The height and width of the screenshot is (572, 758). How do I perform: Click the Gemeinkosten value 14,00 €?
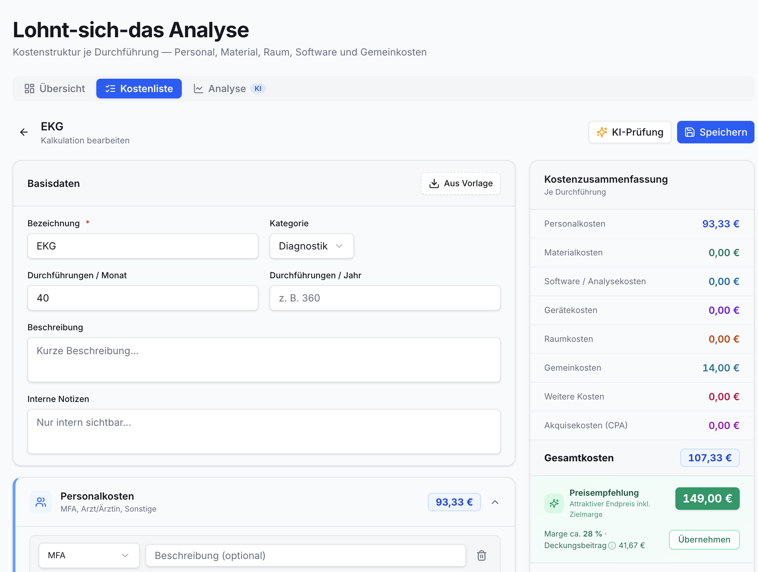pyautogui.click(x=721, y=368)
